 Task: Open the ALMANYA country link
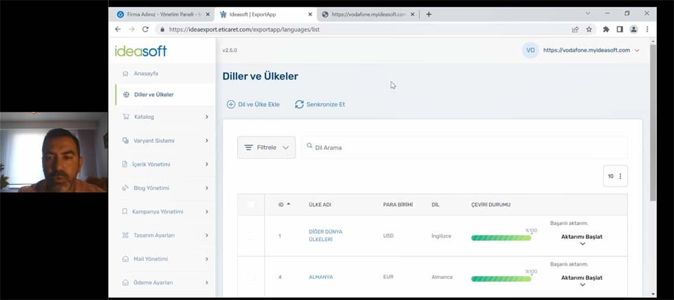pyautogui.click(x=320, y=277)
